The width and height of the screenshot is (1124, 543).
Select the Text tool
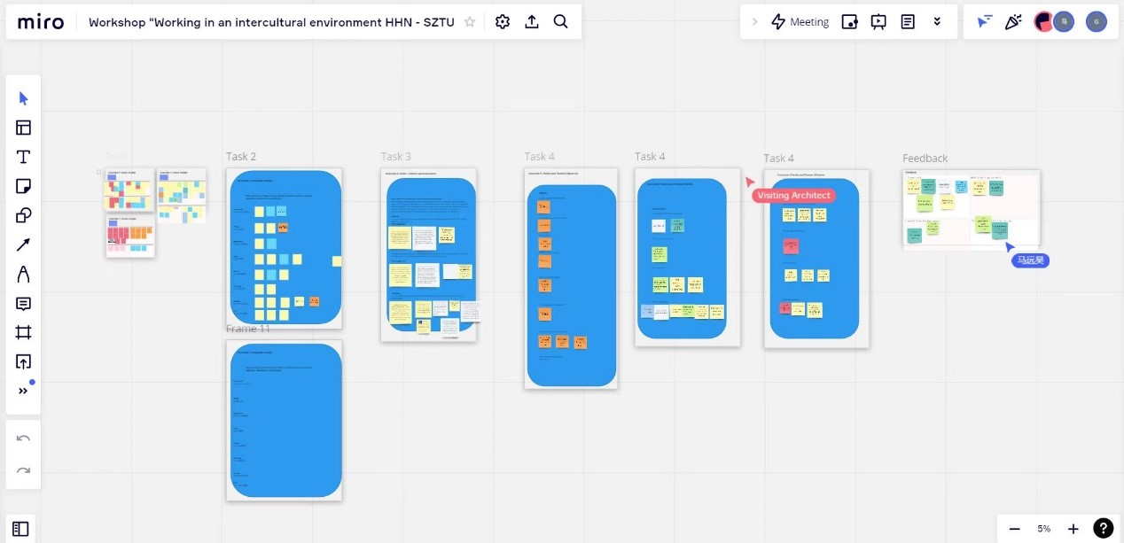pos(24,158)
